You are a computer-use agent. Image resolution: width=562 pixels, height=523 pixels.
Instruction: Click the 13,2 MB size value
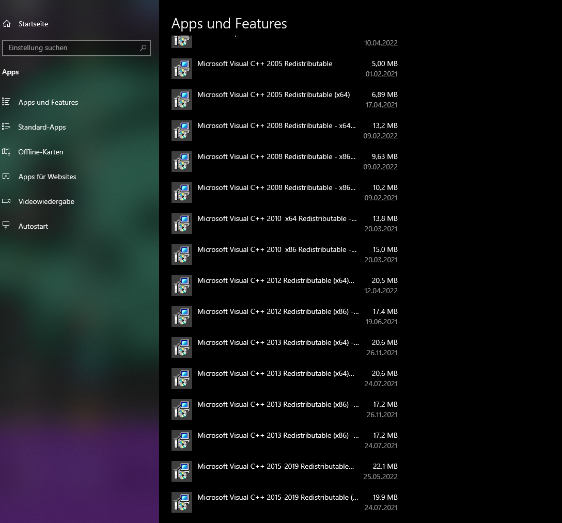385,126
